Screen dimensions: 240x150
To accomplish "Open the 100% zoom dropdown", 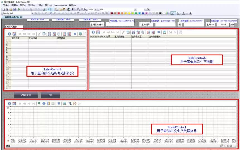I will [x=95, y=9].
